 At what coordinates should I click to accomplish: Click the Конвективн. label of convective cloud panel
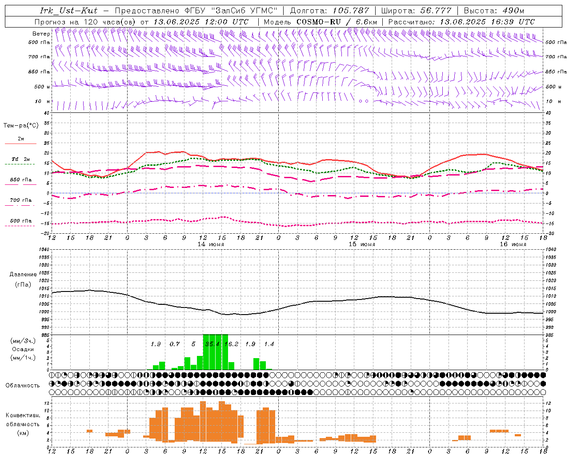click(23, 415)
